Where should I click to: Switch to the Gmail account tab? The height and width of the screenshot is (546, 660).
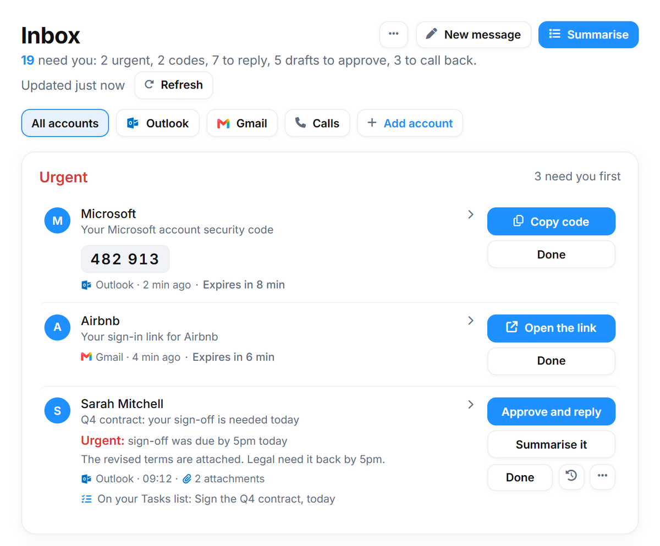(242, 124)
